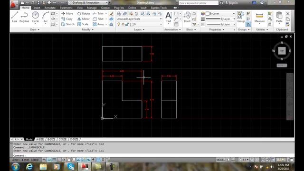Click the Paste clipboard tool
The width and height of the screenshot is (304, 171).
coord(279,17)
